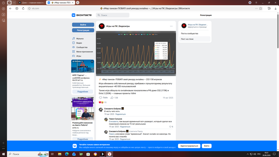Bookmark this page with the bookmark icon
This screenshot has width=279, height=157.
pyautogui.click(x=261, y=8)
